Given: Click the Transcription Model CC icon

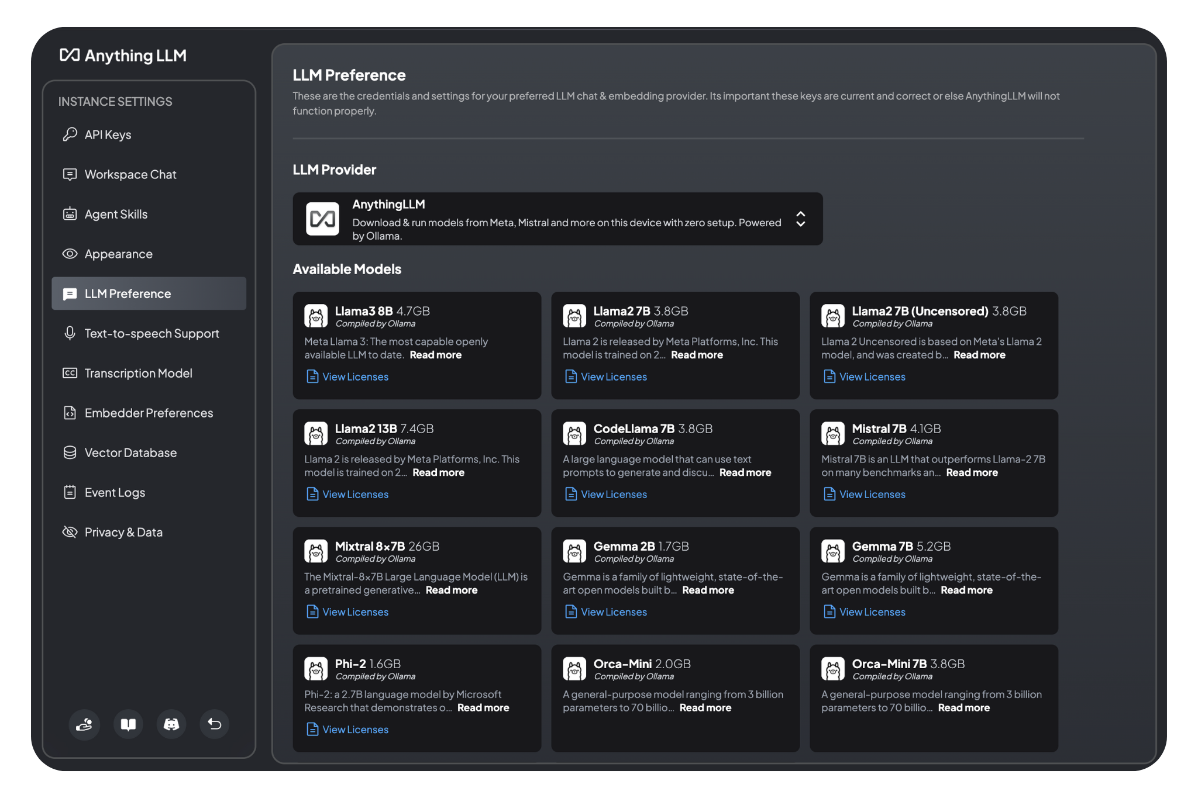Looking at the screenshot, I should [x=70, y=373].
